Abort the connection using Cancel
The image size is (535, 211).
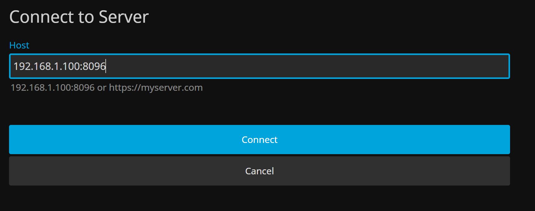(x=259, y=171)
